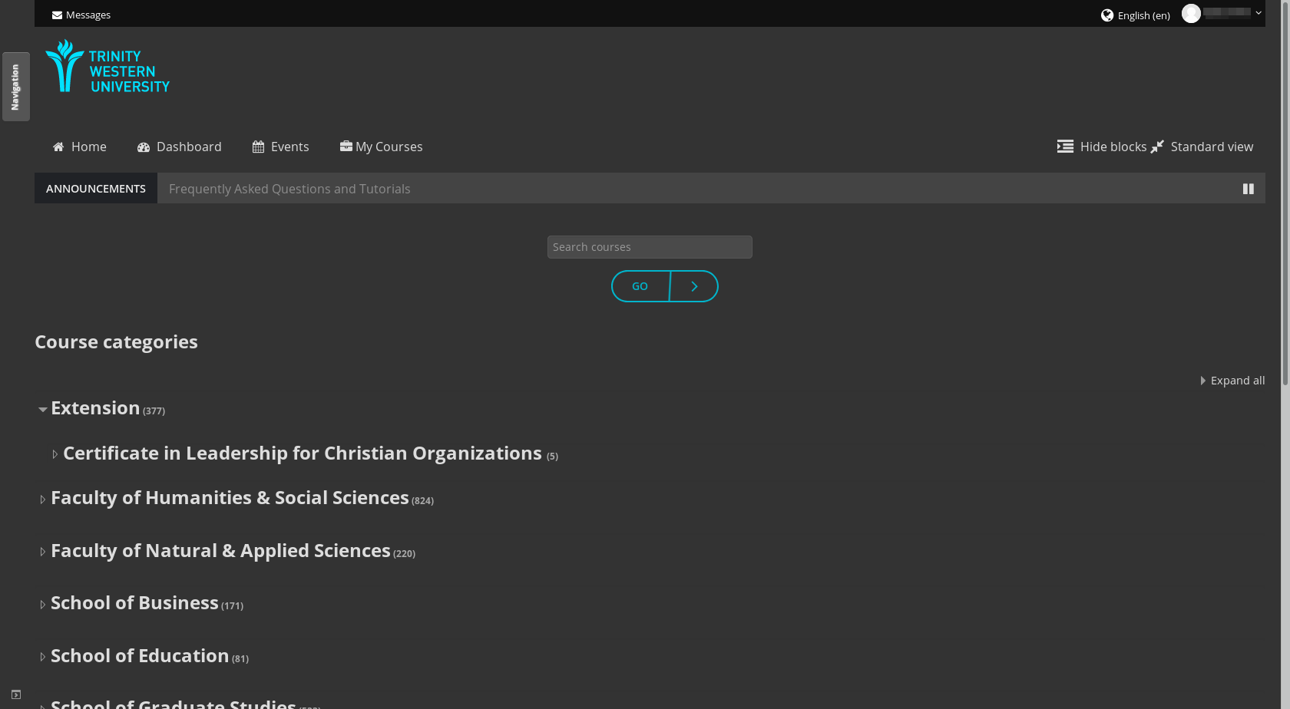Click the globe icon beside English
The width and height of the screenshot is (1290, 709).
click(x=1106, y=15)
